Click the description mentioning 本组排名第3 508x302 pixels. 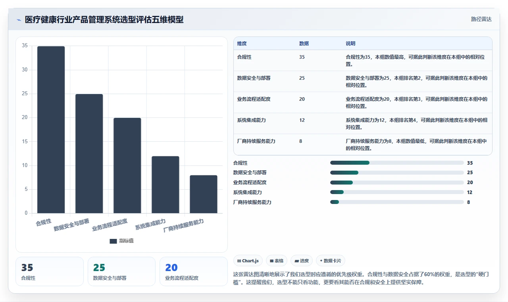pyautogui.click(x=416, y=102)
